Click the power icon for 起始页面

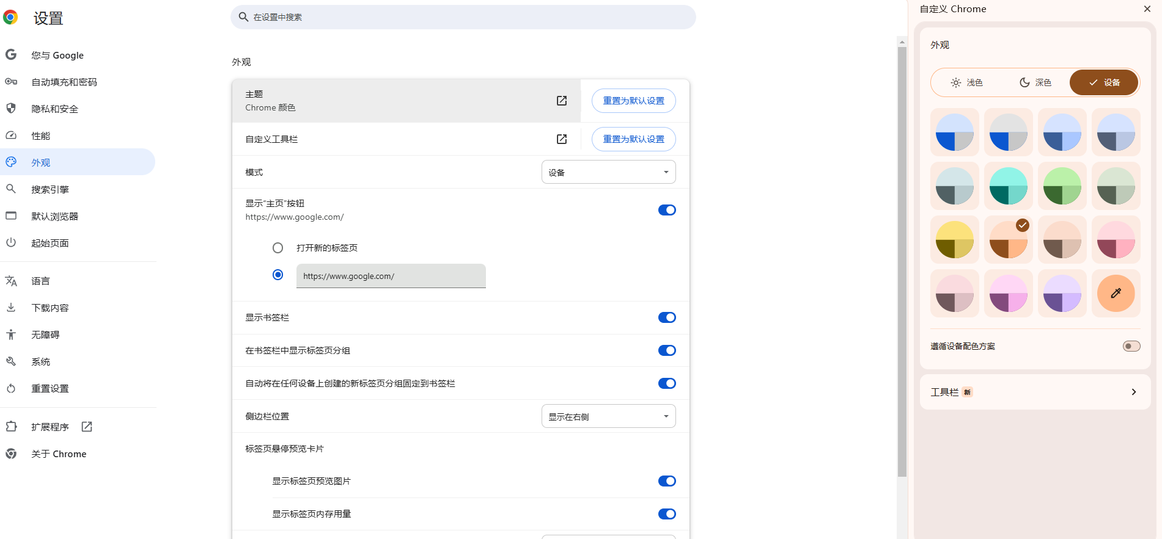tap(11, 243)
